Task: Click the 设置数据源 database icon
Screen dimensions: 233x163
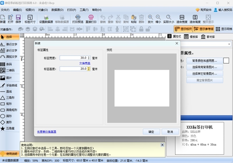Action: (46, 19)
